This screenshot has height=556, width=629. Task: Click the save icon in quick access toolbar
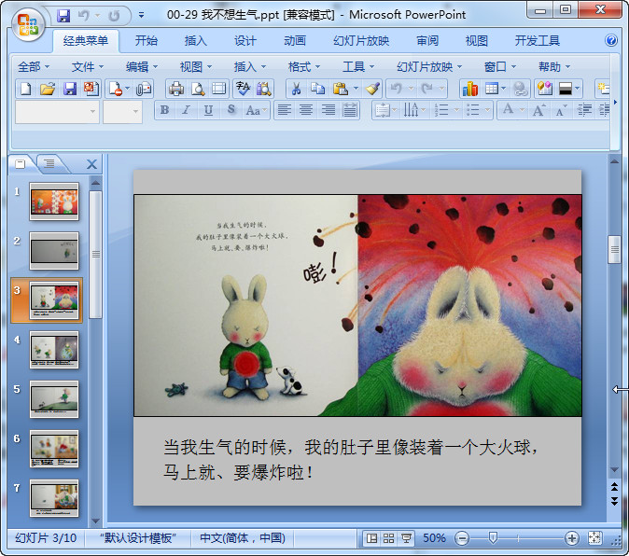[x=63, y=16]
